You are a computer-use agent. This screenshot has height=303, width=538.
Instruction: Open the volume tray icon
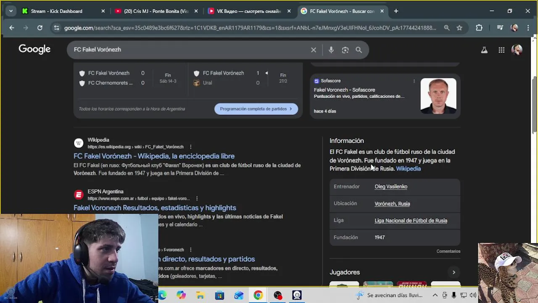[473, 295]
